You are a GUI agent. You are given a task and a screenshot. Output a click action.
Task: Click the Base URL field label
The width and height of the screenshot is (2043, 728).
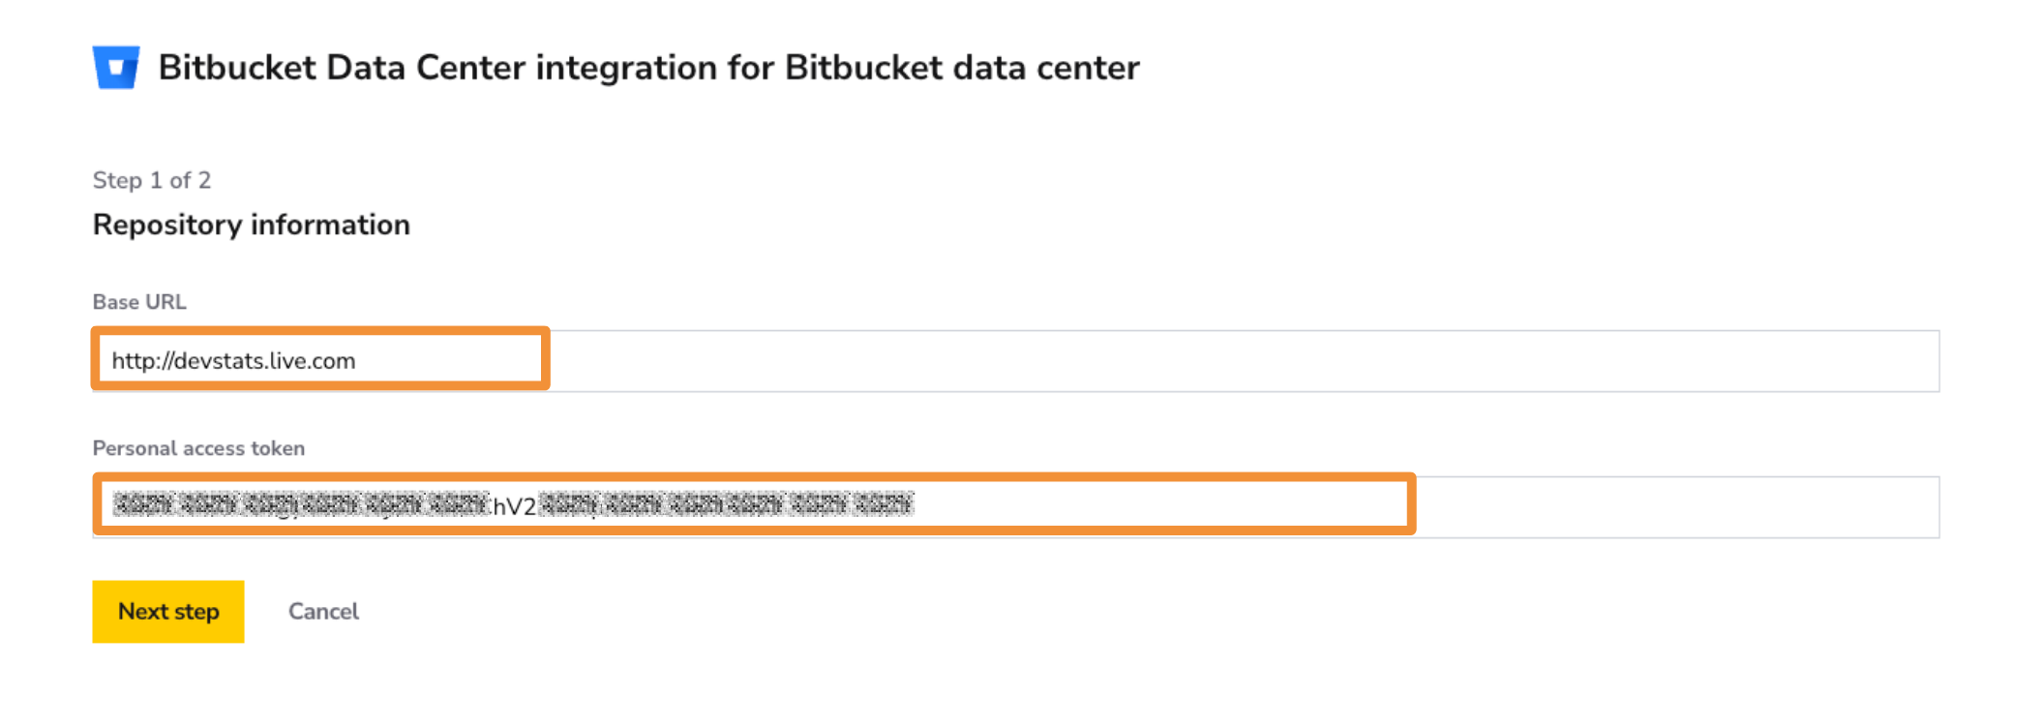(x=139, y=302)
